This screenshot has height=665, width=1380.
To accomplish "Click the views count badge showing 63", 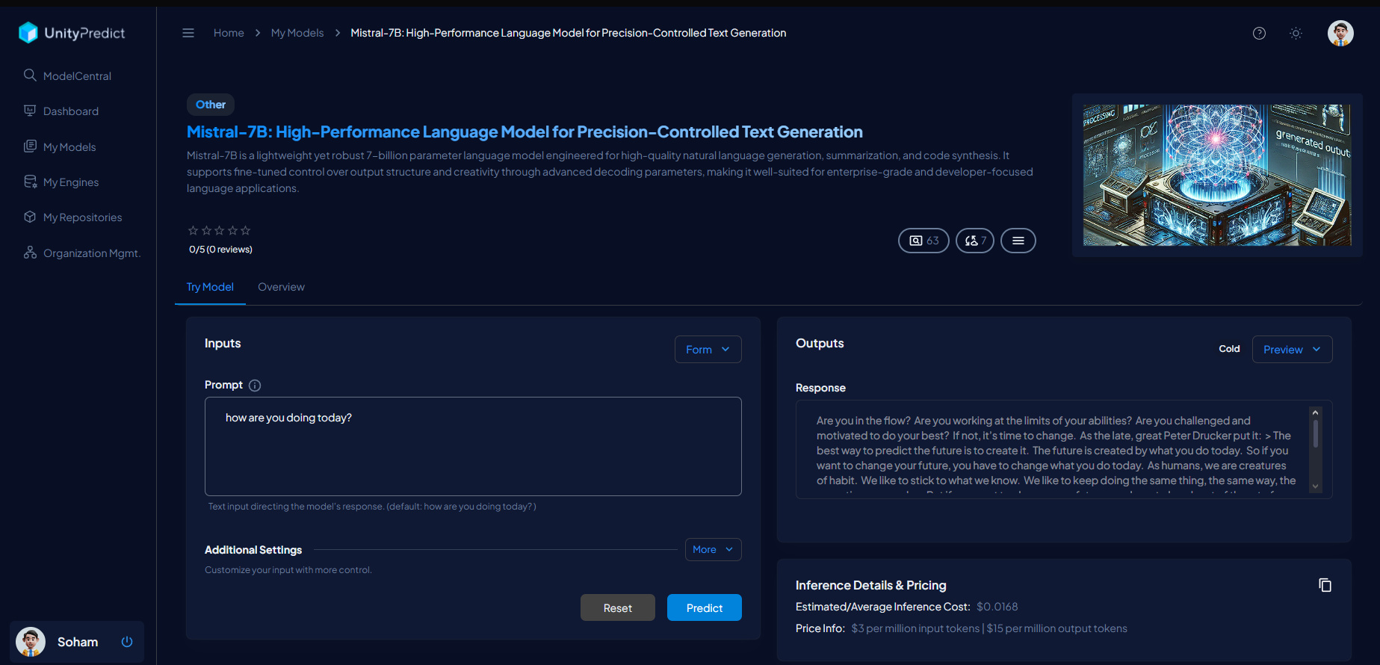I will tap(923, 241).
